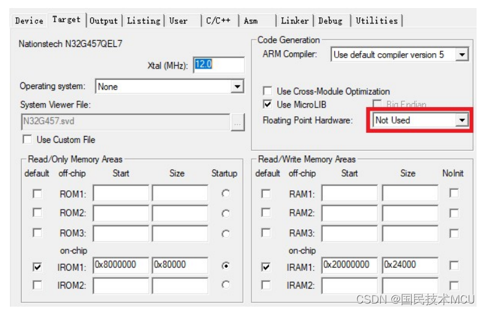Switch to the Asm tab
Image resolution: width=484 pixels, height=311 pixels.
(x=257, y=20)
